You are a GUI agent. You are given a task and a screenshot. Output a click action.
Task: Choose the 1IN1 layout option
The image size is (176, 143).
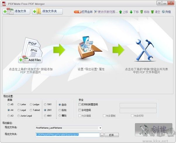45,104
